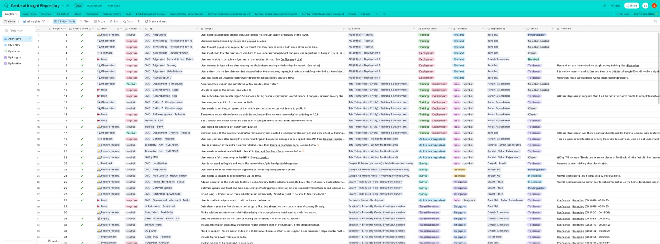This screenshot has height=244, width=660.
Task: Toggle the Views sidebar button
Action: point(9,21)
